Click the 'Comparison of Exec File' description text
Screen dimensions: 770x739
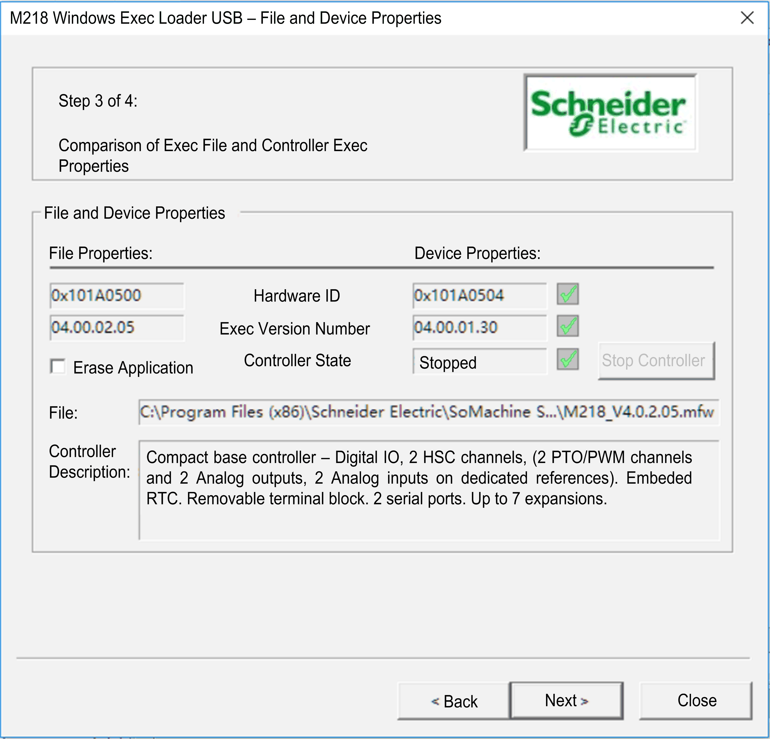click(213, 156)
